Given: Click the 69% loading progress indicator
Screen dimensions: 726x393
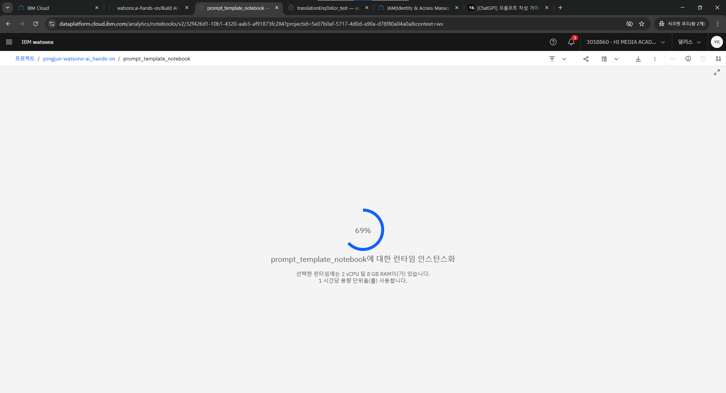Looking at the screenshot, I should (x=363, y=230).
